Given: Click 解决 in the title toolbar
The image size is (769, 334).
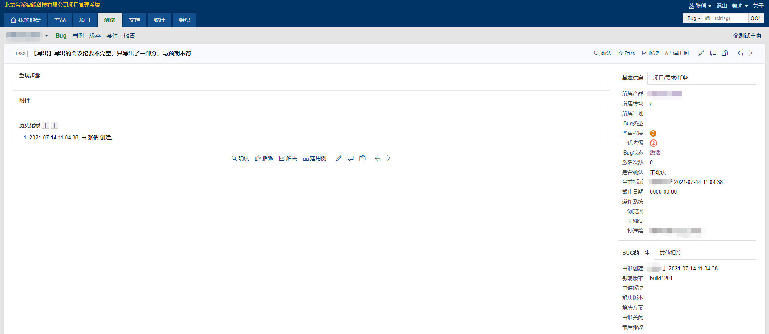Looking at the screenshot, I should point(651,53).
